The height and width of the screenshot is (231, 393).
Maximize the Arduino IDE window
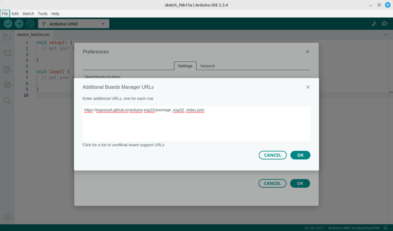pyautogui.click(x=379, y=5)
